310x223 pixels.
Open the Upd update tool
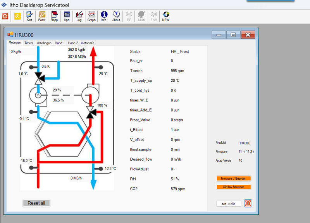point(67,16)
